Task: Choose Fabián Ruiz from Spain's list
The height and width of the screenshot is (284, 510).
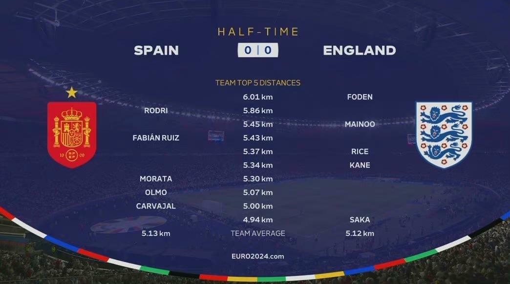Action: (156, 138)
